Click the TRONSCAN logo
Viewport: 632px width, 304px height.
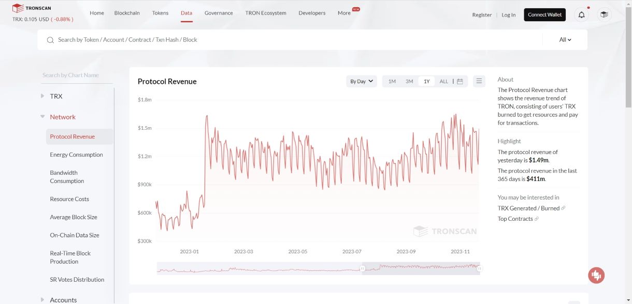click(x=32, y=8)
